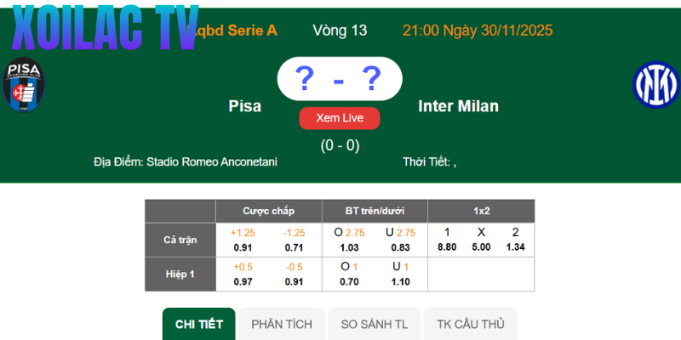
Task: Pick full-match over 2.75 odds 1.03
Action: 350,247
